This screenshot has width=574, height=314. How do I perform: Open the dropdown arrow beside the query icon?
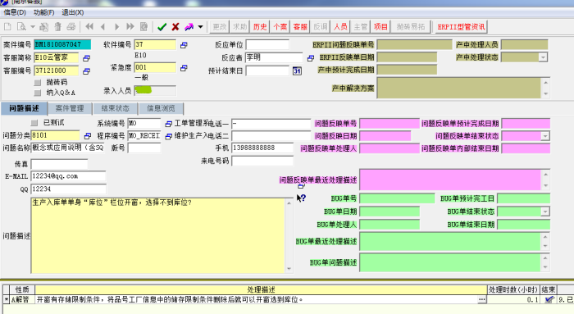pyautogui.click(x=33, y=27)
